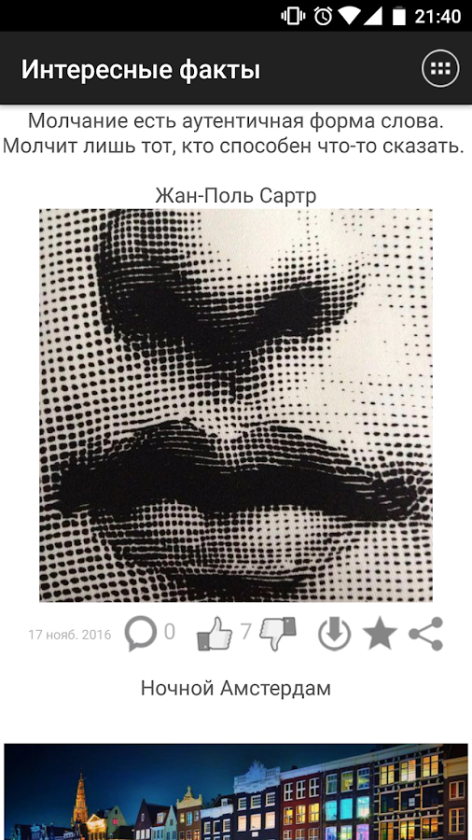
Task: Dislike the post with thumbs-down icon
Action: tap(278, 633)
